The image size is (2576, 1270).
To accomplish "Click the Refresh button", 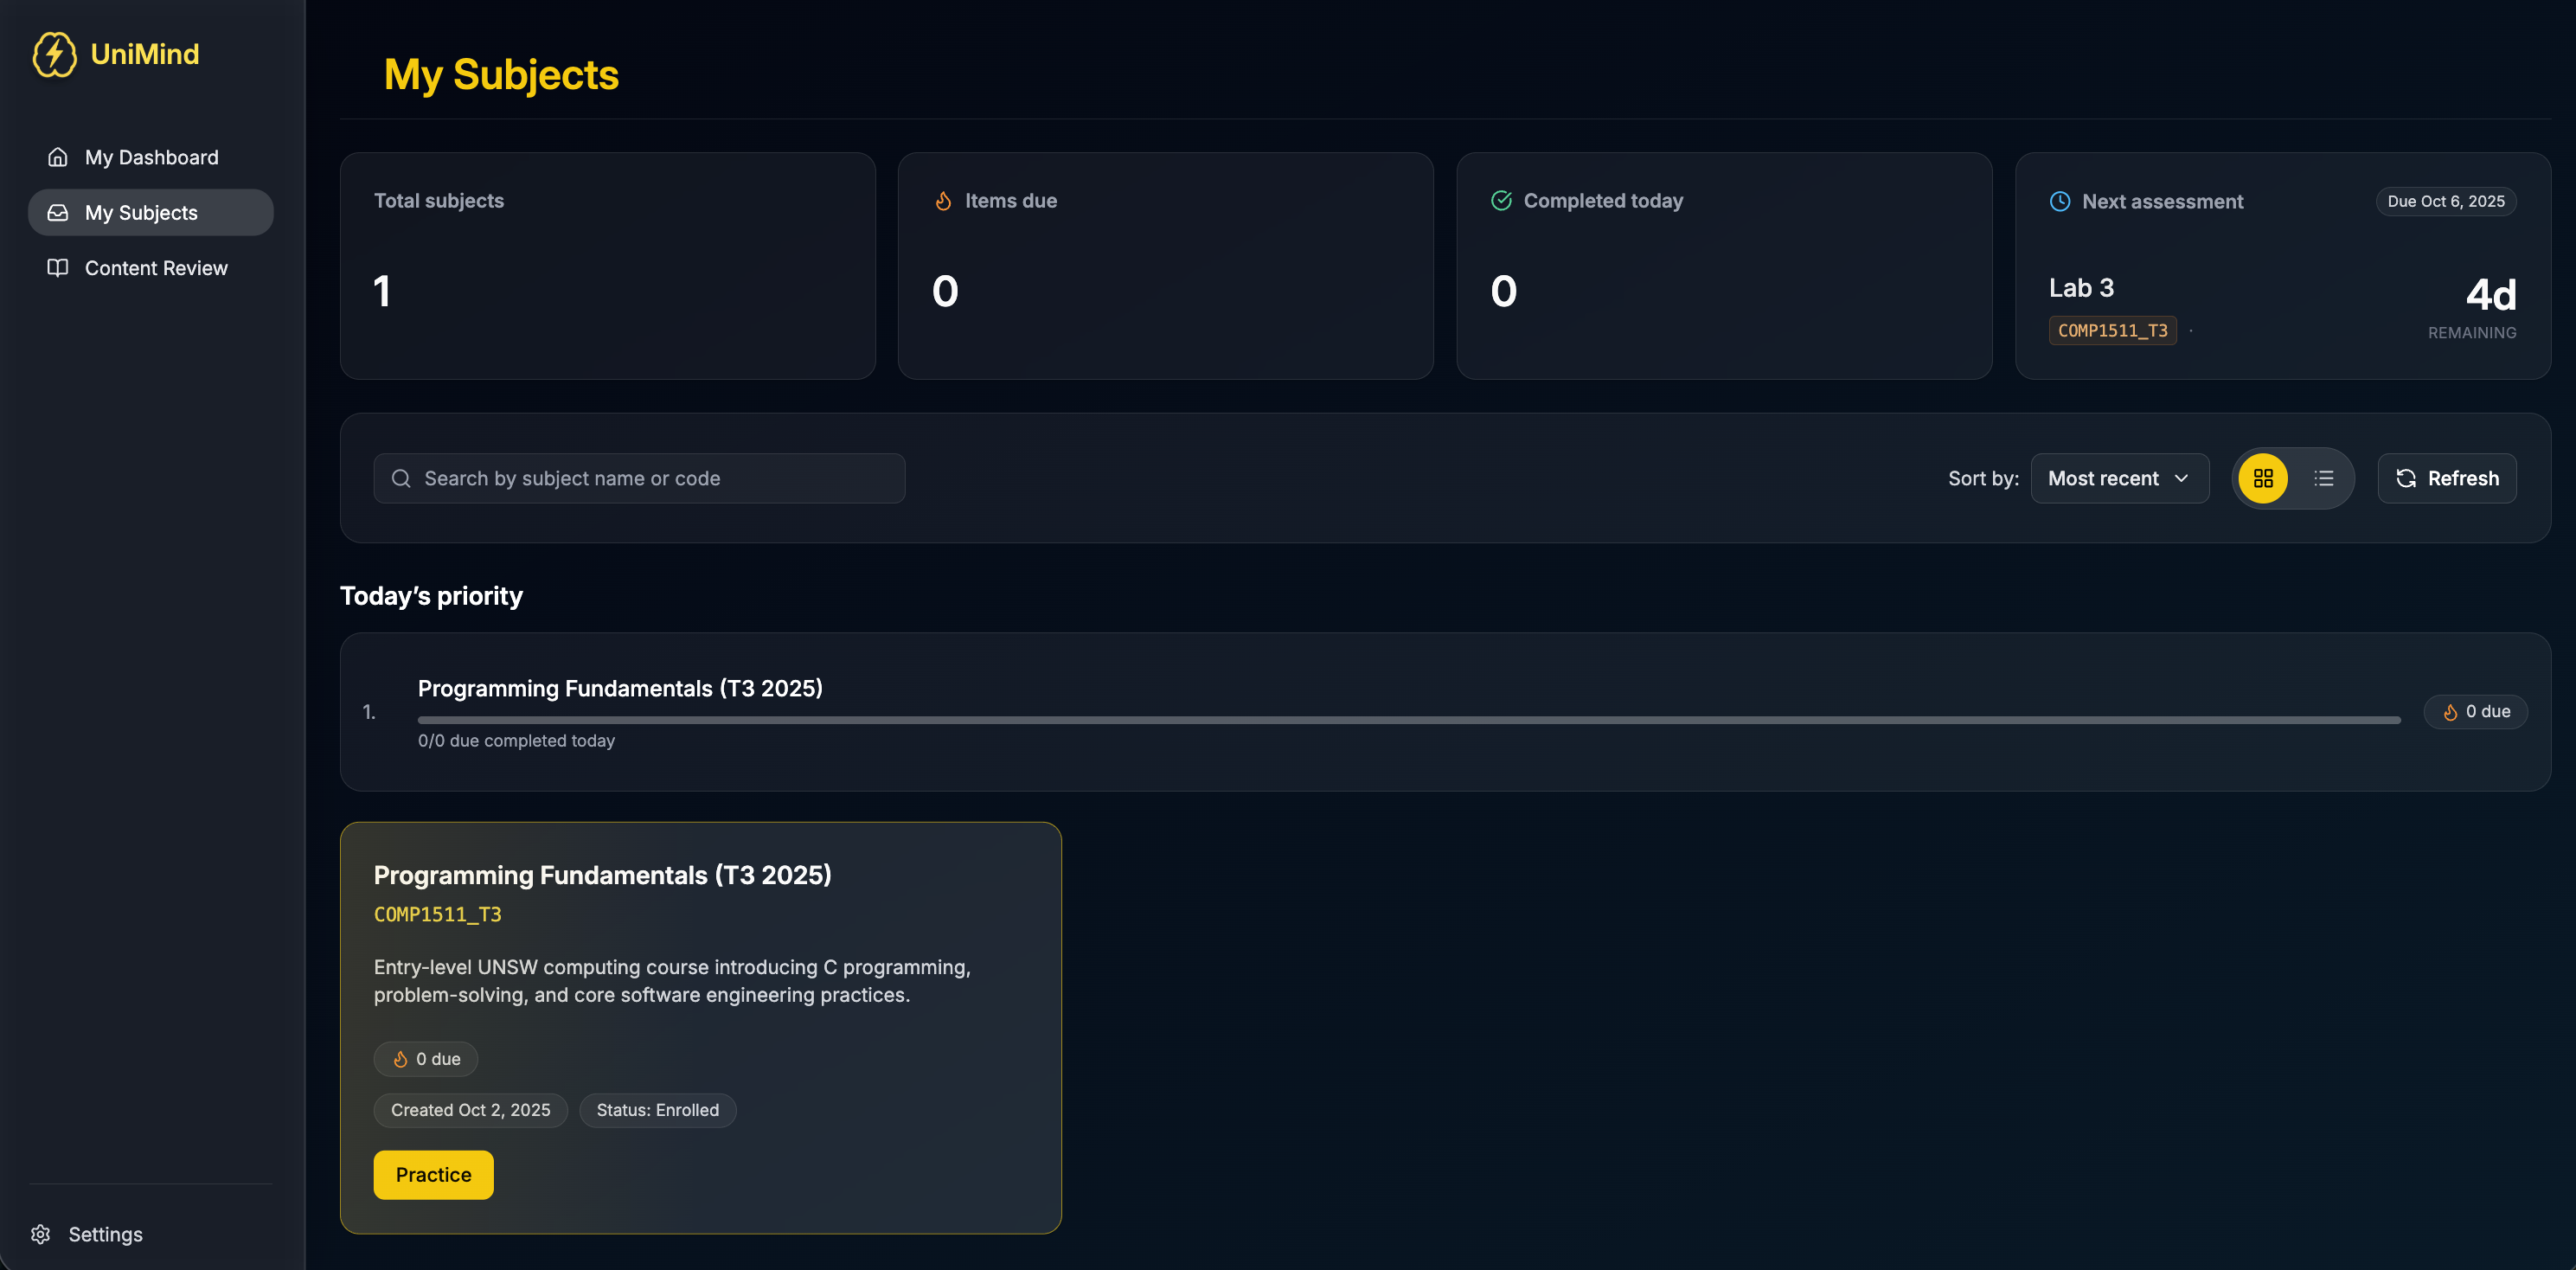I will pos(2446,478).
